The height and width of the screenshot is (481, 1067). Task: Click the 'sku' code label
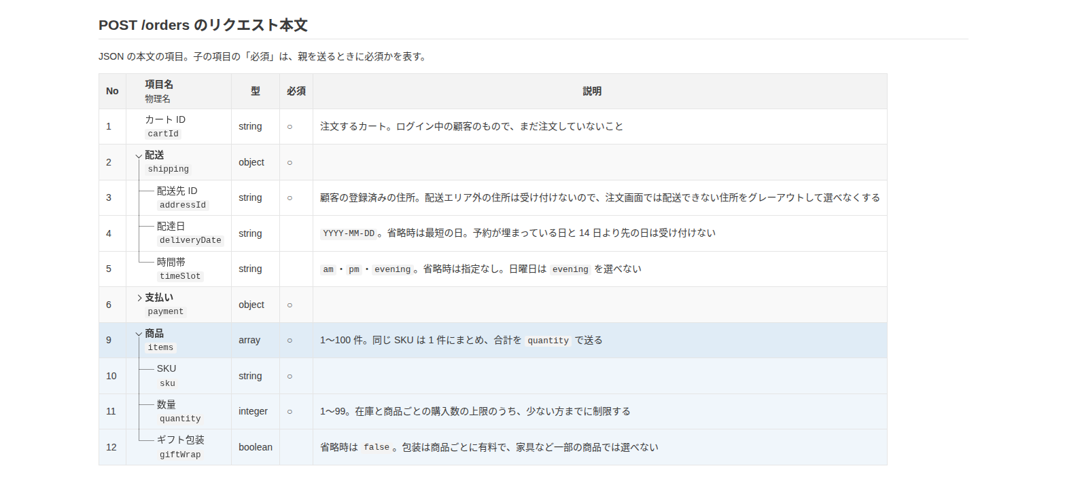167,383
